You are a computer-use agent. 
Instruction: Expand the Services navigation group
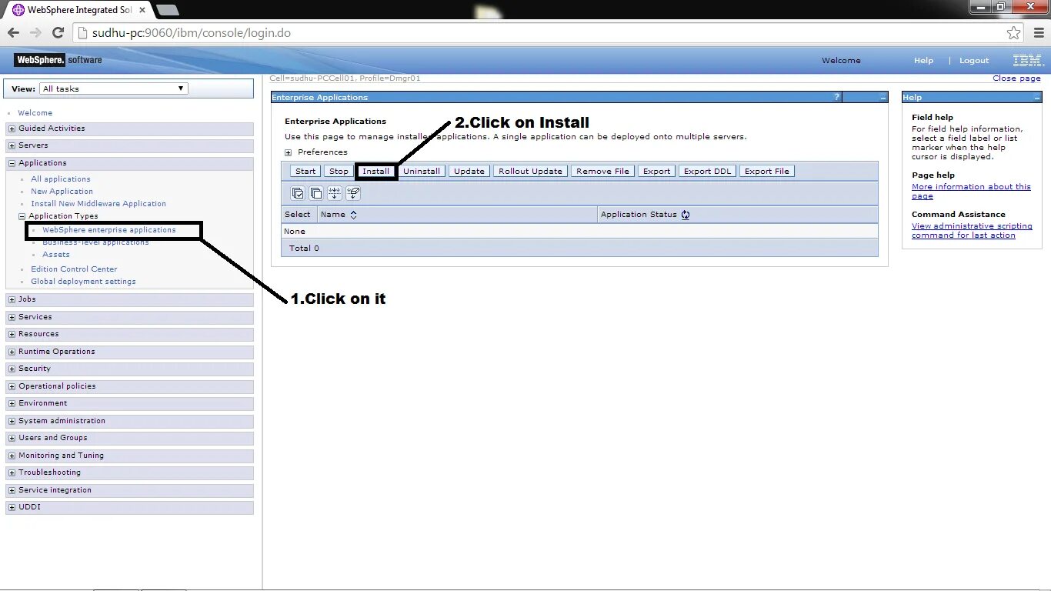[12, 317]
